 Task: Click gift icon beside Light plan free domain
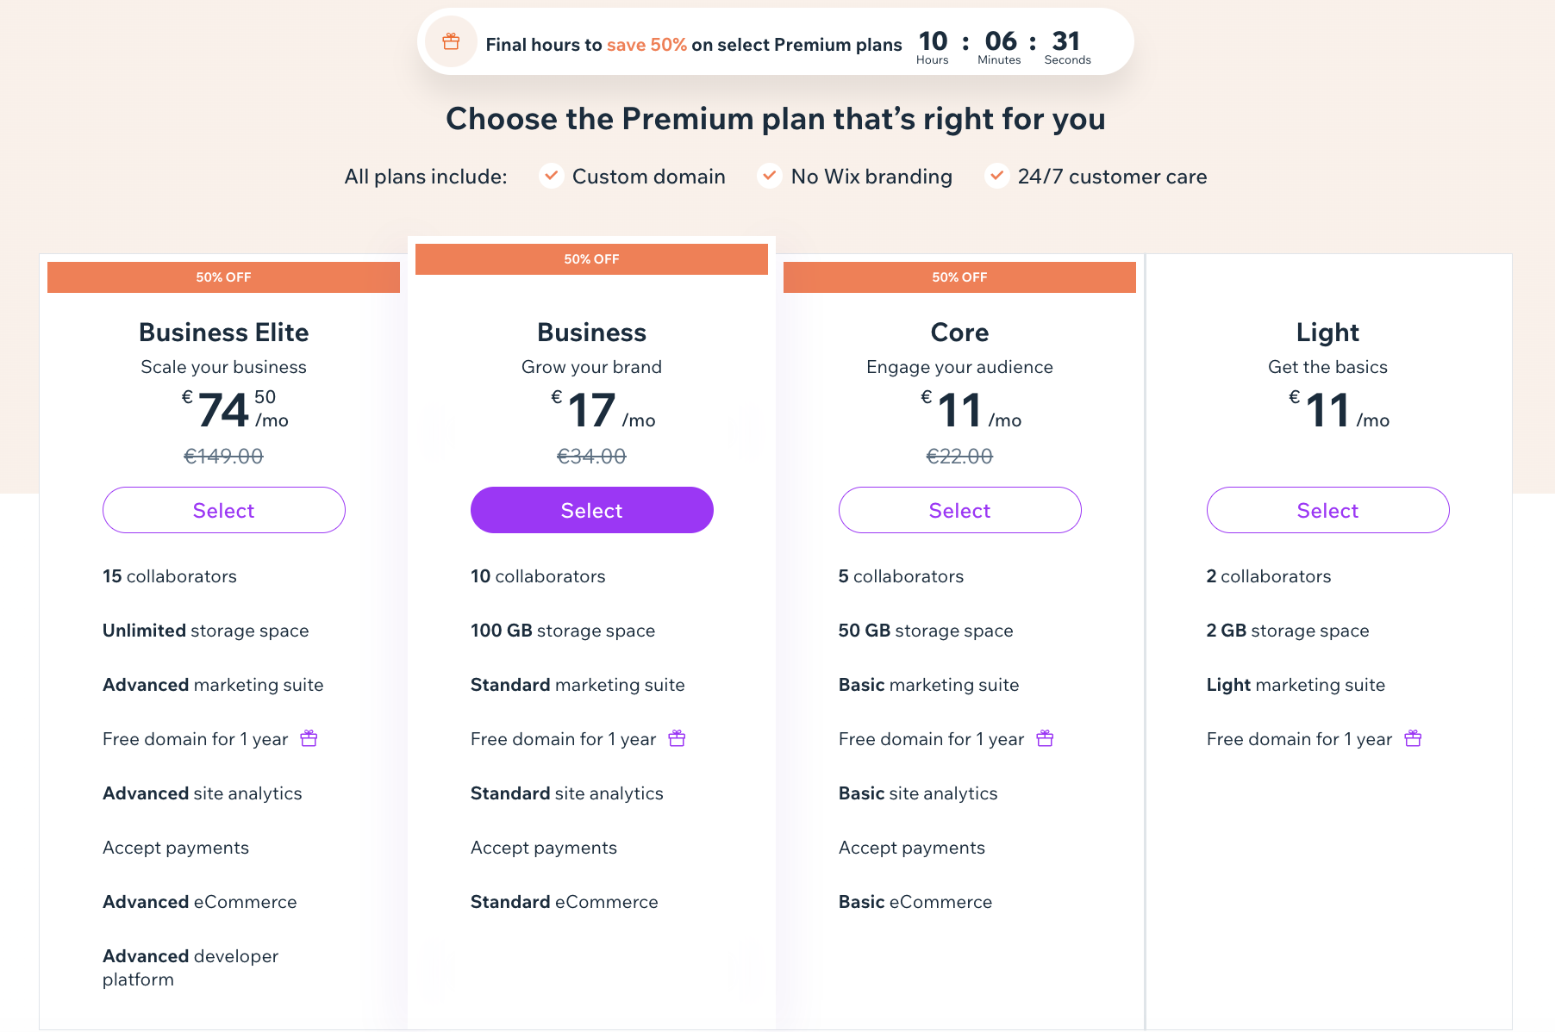(x=1413, y=738)
